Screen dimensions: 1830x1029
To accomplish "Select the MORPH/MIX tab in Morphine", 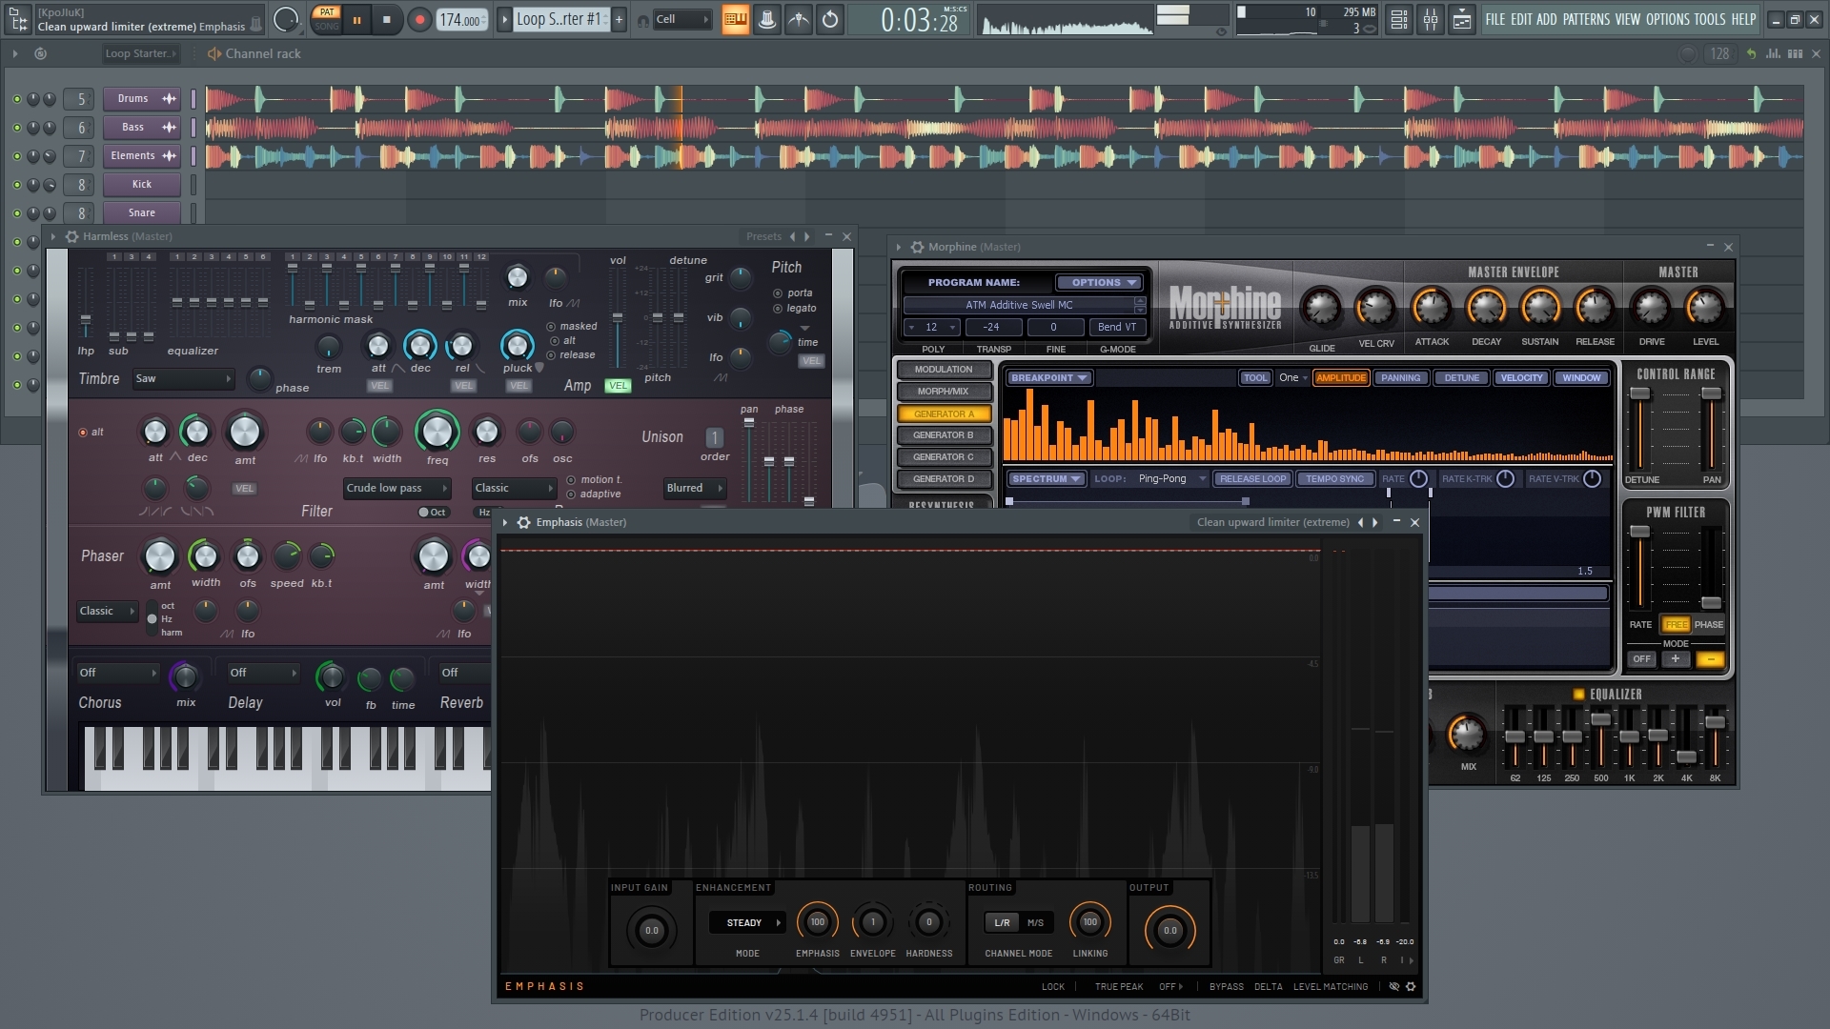I will point(944,392).
